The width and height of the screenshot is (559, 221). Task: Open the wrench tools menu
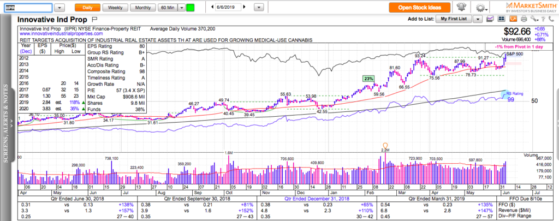pyautogui.click(x=534, y=19)
